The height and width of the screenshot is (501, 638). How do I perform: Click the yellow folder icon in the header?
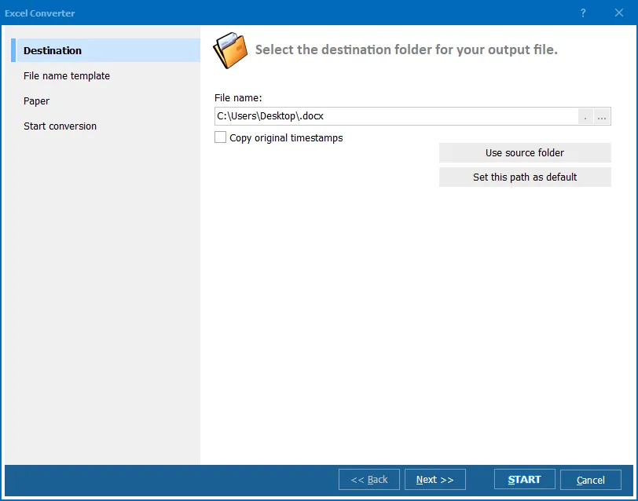point(228,49)
